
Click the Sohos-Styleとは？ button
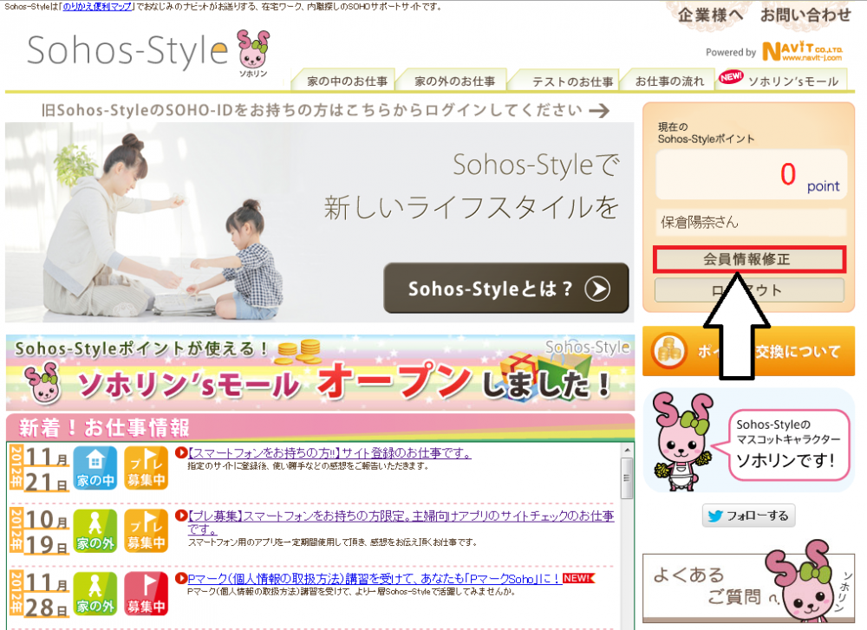point(506,288)
